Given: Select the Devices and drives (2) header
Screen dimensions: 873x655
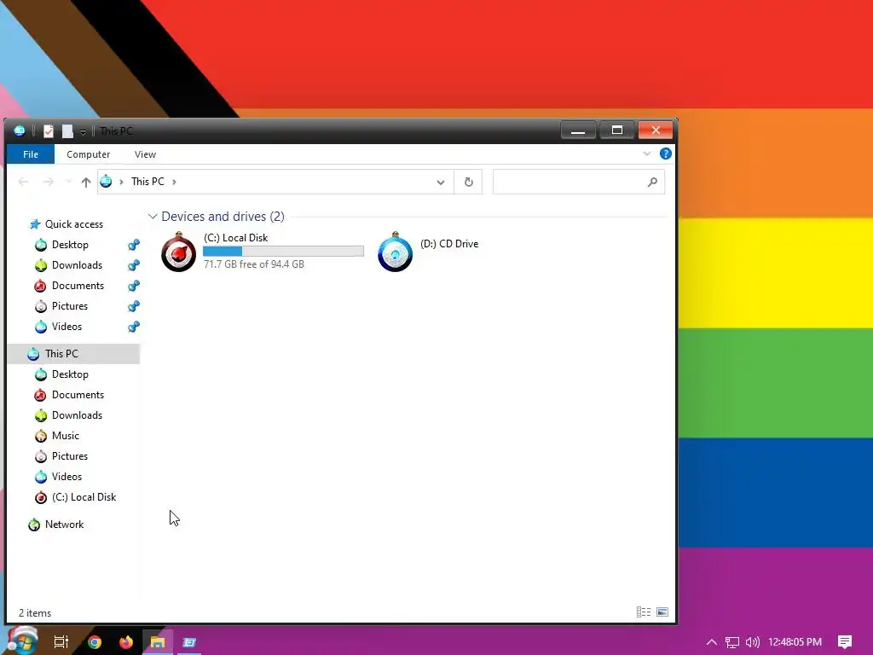Looking at the screenshot, I should click(x=223, y=216).
